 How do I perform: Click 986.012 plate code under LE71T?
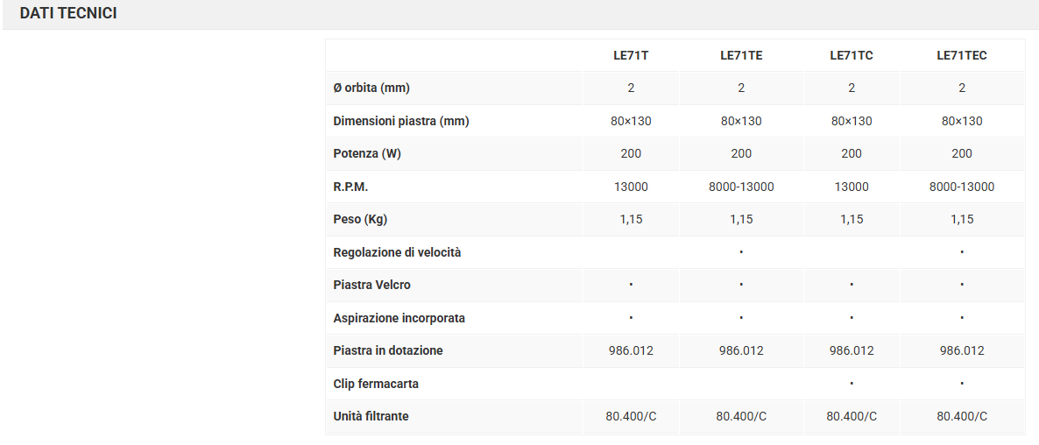coord(631,350)
